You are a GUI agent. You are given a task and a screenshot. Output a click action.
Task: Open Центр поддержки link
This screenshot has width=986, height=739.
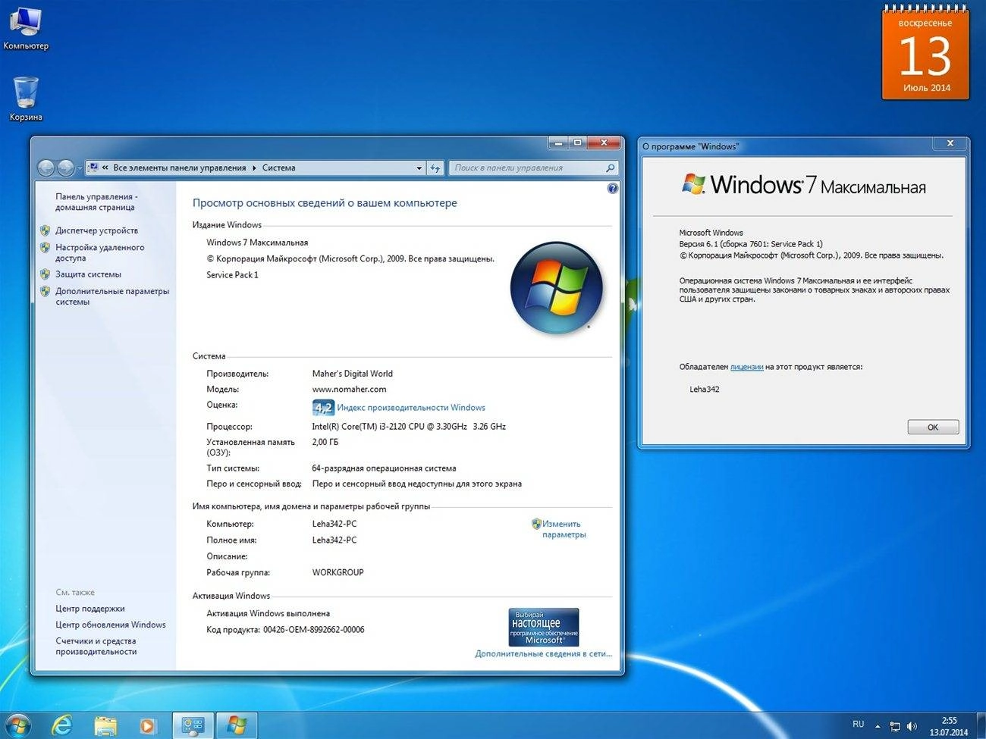[90, 609]
